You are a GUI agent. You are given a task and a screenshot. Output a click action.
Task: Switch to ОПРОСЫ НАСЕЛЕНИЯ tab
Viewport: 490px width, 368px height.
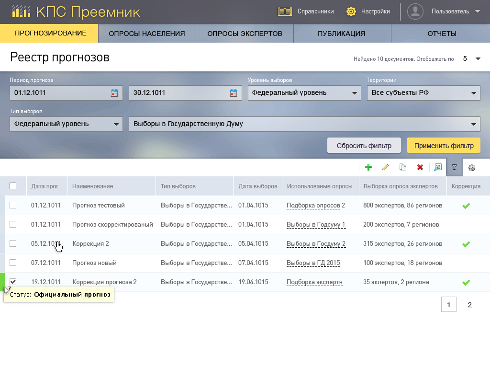[x=147, y=34]
